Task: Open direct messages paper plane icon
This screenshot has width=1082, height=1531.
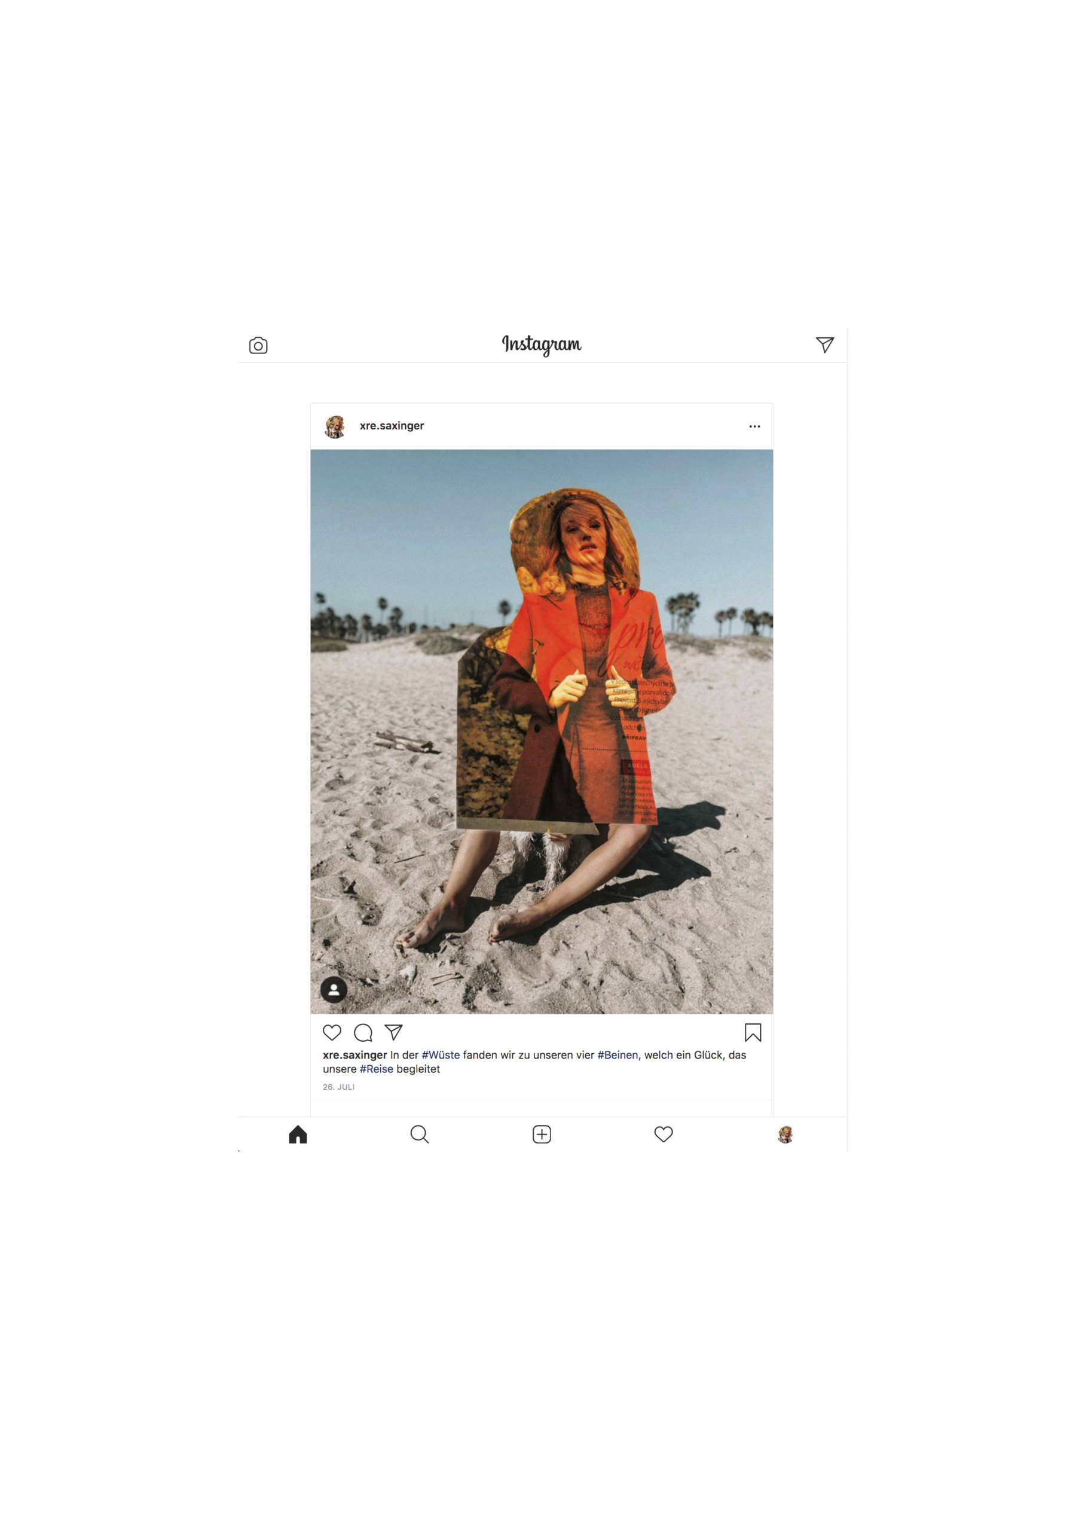Action: point(825,344)
